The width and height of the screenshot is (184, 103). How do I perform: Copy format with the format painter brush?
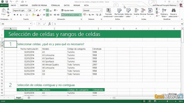tap(8, 15)
